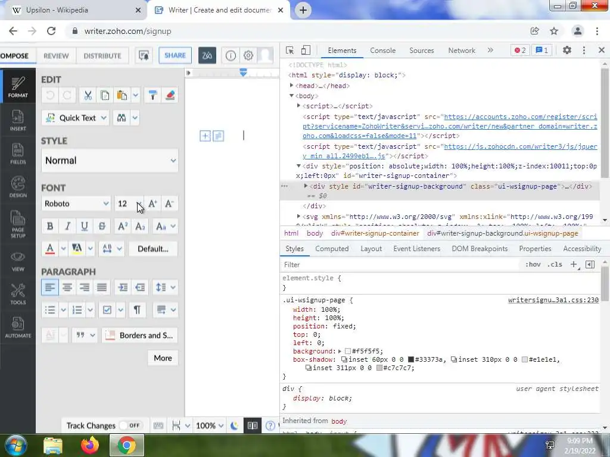
Task: Click the .cls toggle button
Action: tap(555, 264)
